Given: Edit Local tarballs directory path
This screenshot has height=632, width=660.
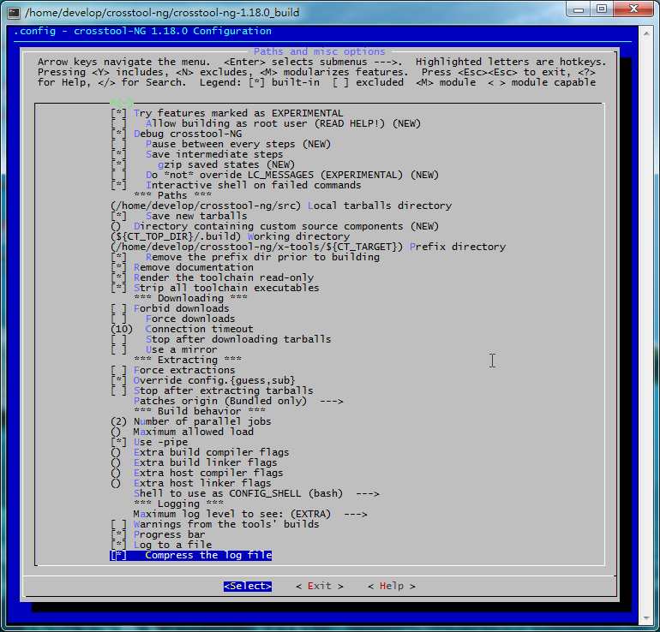Looking at the screenshot, I should [281, 206].
